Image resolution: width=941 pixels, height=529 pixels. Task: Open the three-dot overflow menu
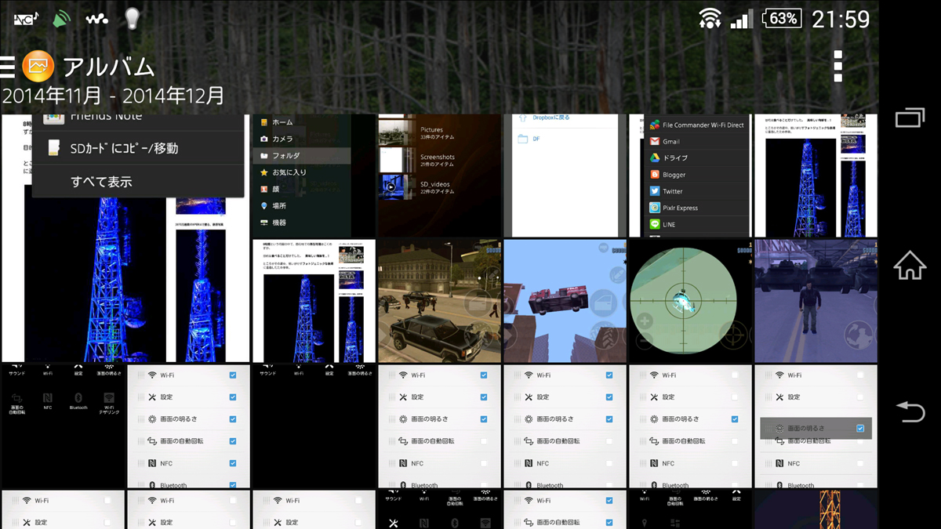click(x=838, y=67)
